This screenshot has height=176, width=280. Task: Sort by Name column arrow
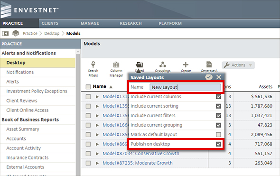(111, 87)
